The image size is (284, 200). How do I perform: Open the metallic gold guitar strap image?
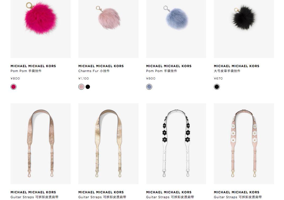[108, 144]
